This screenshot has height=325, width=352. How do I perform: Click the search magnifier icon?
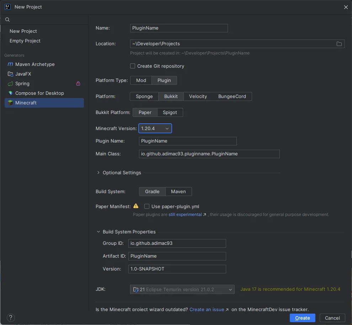point(7,20)
